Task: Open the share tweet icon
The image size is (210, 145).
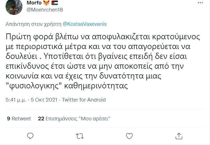Action: pyautogui.click(x=178, y=136)
